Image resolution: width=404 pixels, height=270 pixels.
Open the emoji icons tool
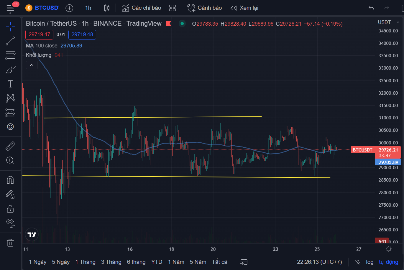pyautogui.click(x=10, y=127)
